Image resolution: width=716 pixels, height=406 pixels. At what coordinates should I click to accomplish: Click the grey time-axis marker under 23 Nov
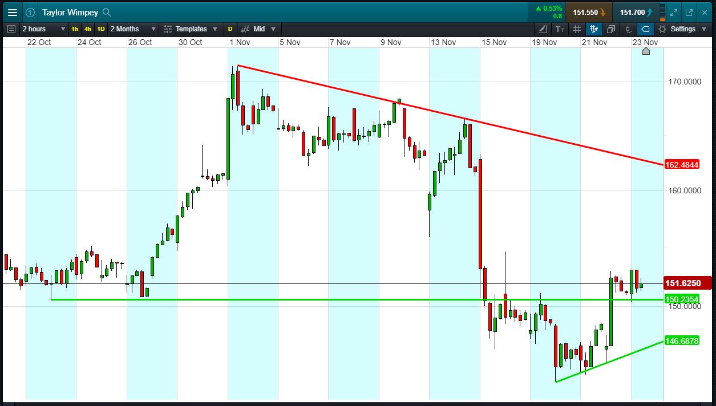[x=646, y=51]
